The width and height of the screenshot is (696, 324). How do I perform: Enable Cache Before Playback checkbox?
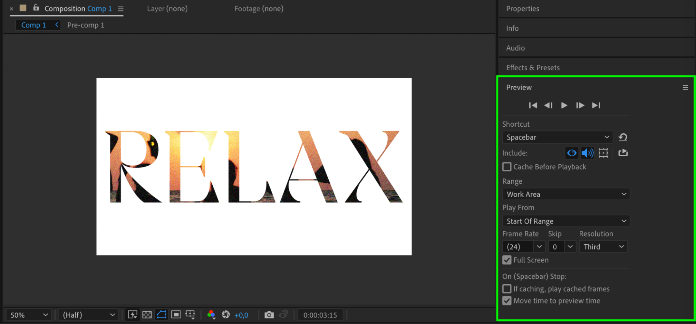click(x=507, y=167)
